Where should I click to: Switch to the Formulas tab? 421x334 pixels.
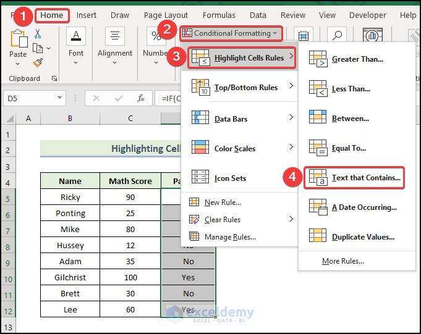point(219,15)
